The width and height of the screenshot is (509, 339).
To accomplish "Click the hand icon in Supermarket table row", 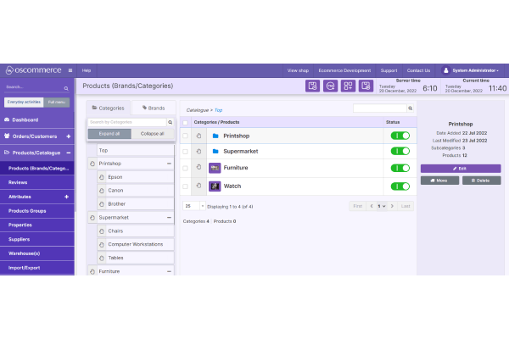I will coord(199,151).
